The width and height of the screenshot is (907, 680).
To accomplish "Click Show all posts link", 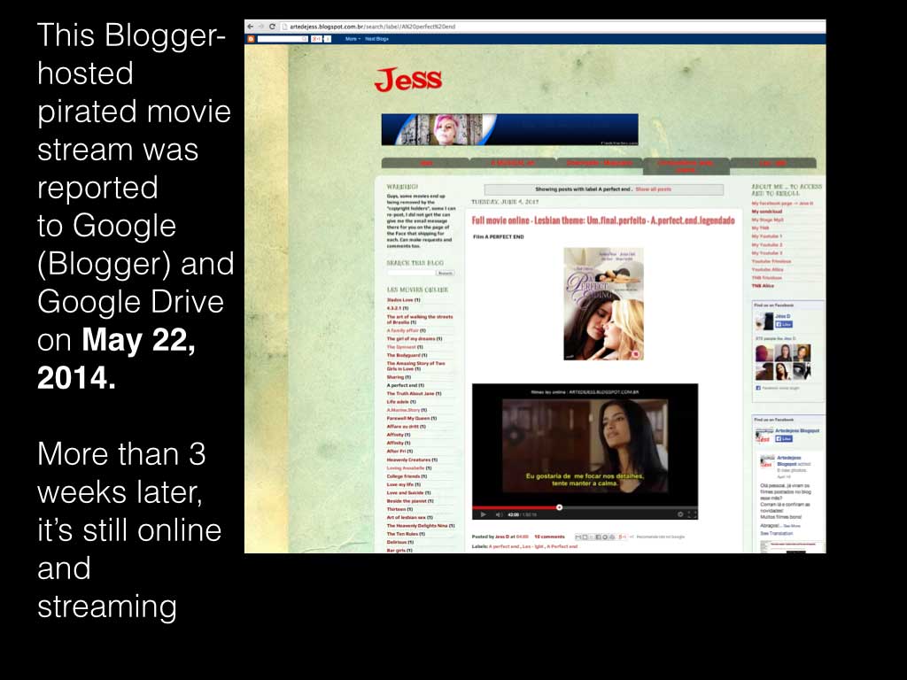I will 653,189.
